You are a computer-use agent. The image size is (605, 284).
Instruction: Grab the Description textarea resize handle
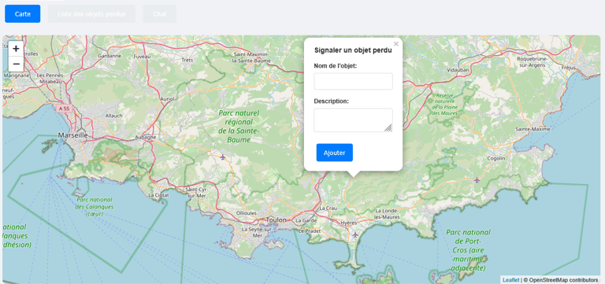coord(388,128)
